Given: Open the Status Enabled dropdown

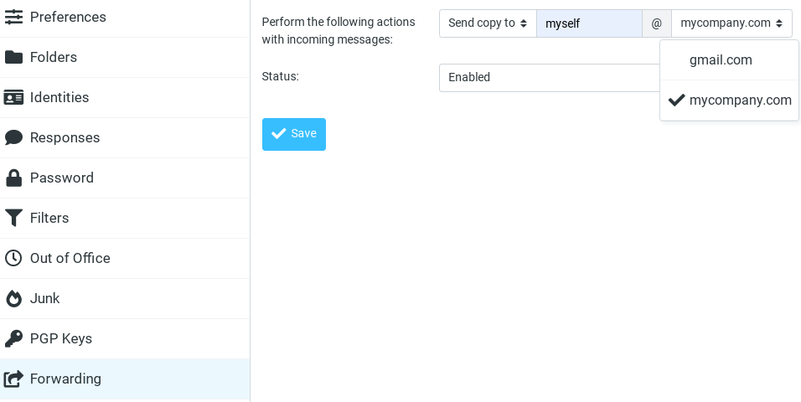Looking at the screenshot, I should [550, 77].
